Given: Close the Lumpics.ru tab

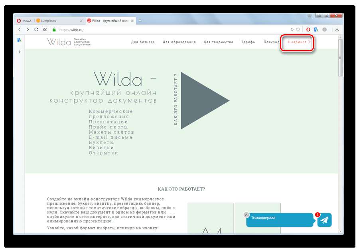Looking at the screenshot, I should (81, 21).
